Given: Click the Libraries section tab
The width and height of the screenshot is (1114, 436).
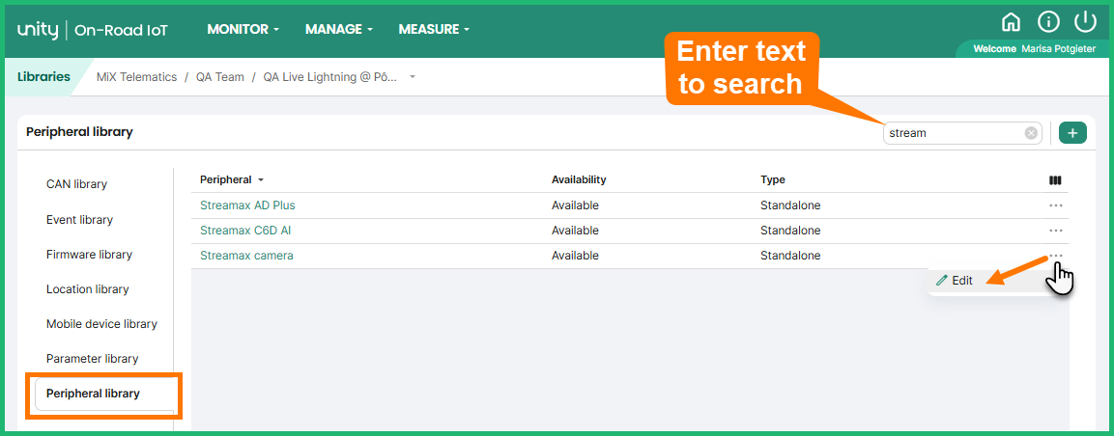Looking at the screenshot, I should (x=43, y=76).
